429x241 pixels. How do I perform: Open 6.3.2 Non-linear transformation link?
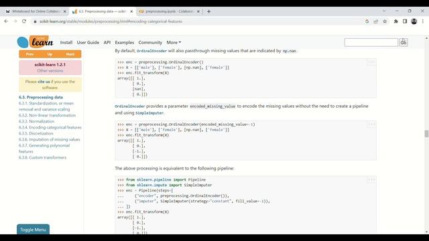[x=48, y=115]
